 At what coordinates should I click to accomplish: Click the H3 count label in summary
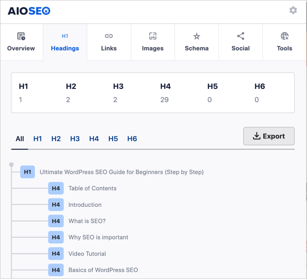tap(118, 86)
